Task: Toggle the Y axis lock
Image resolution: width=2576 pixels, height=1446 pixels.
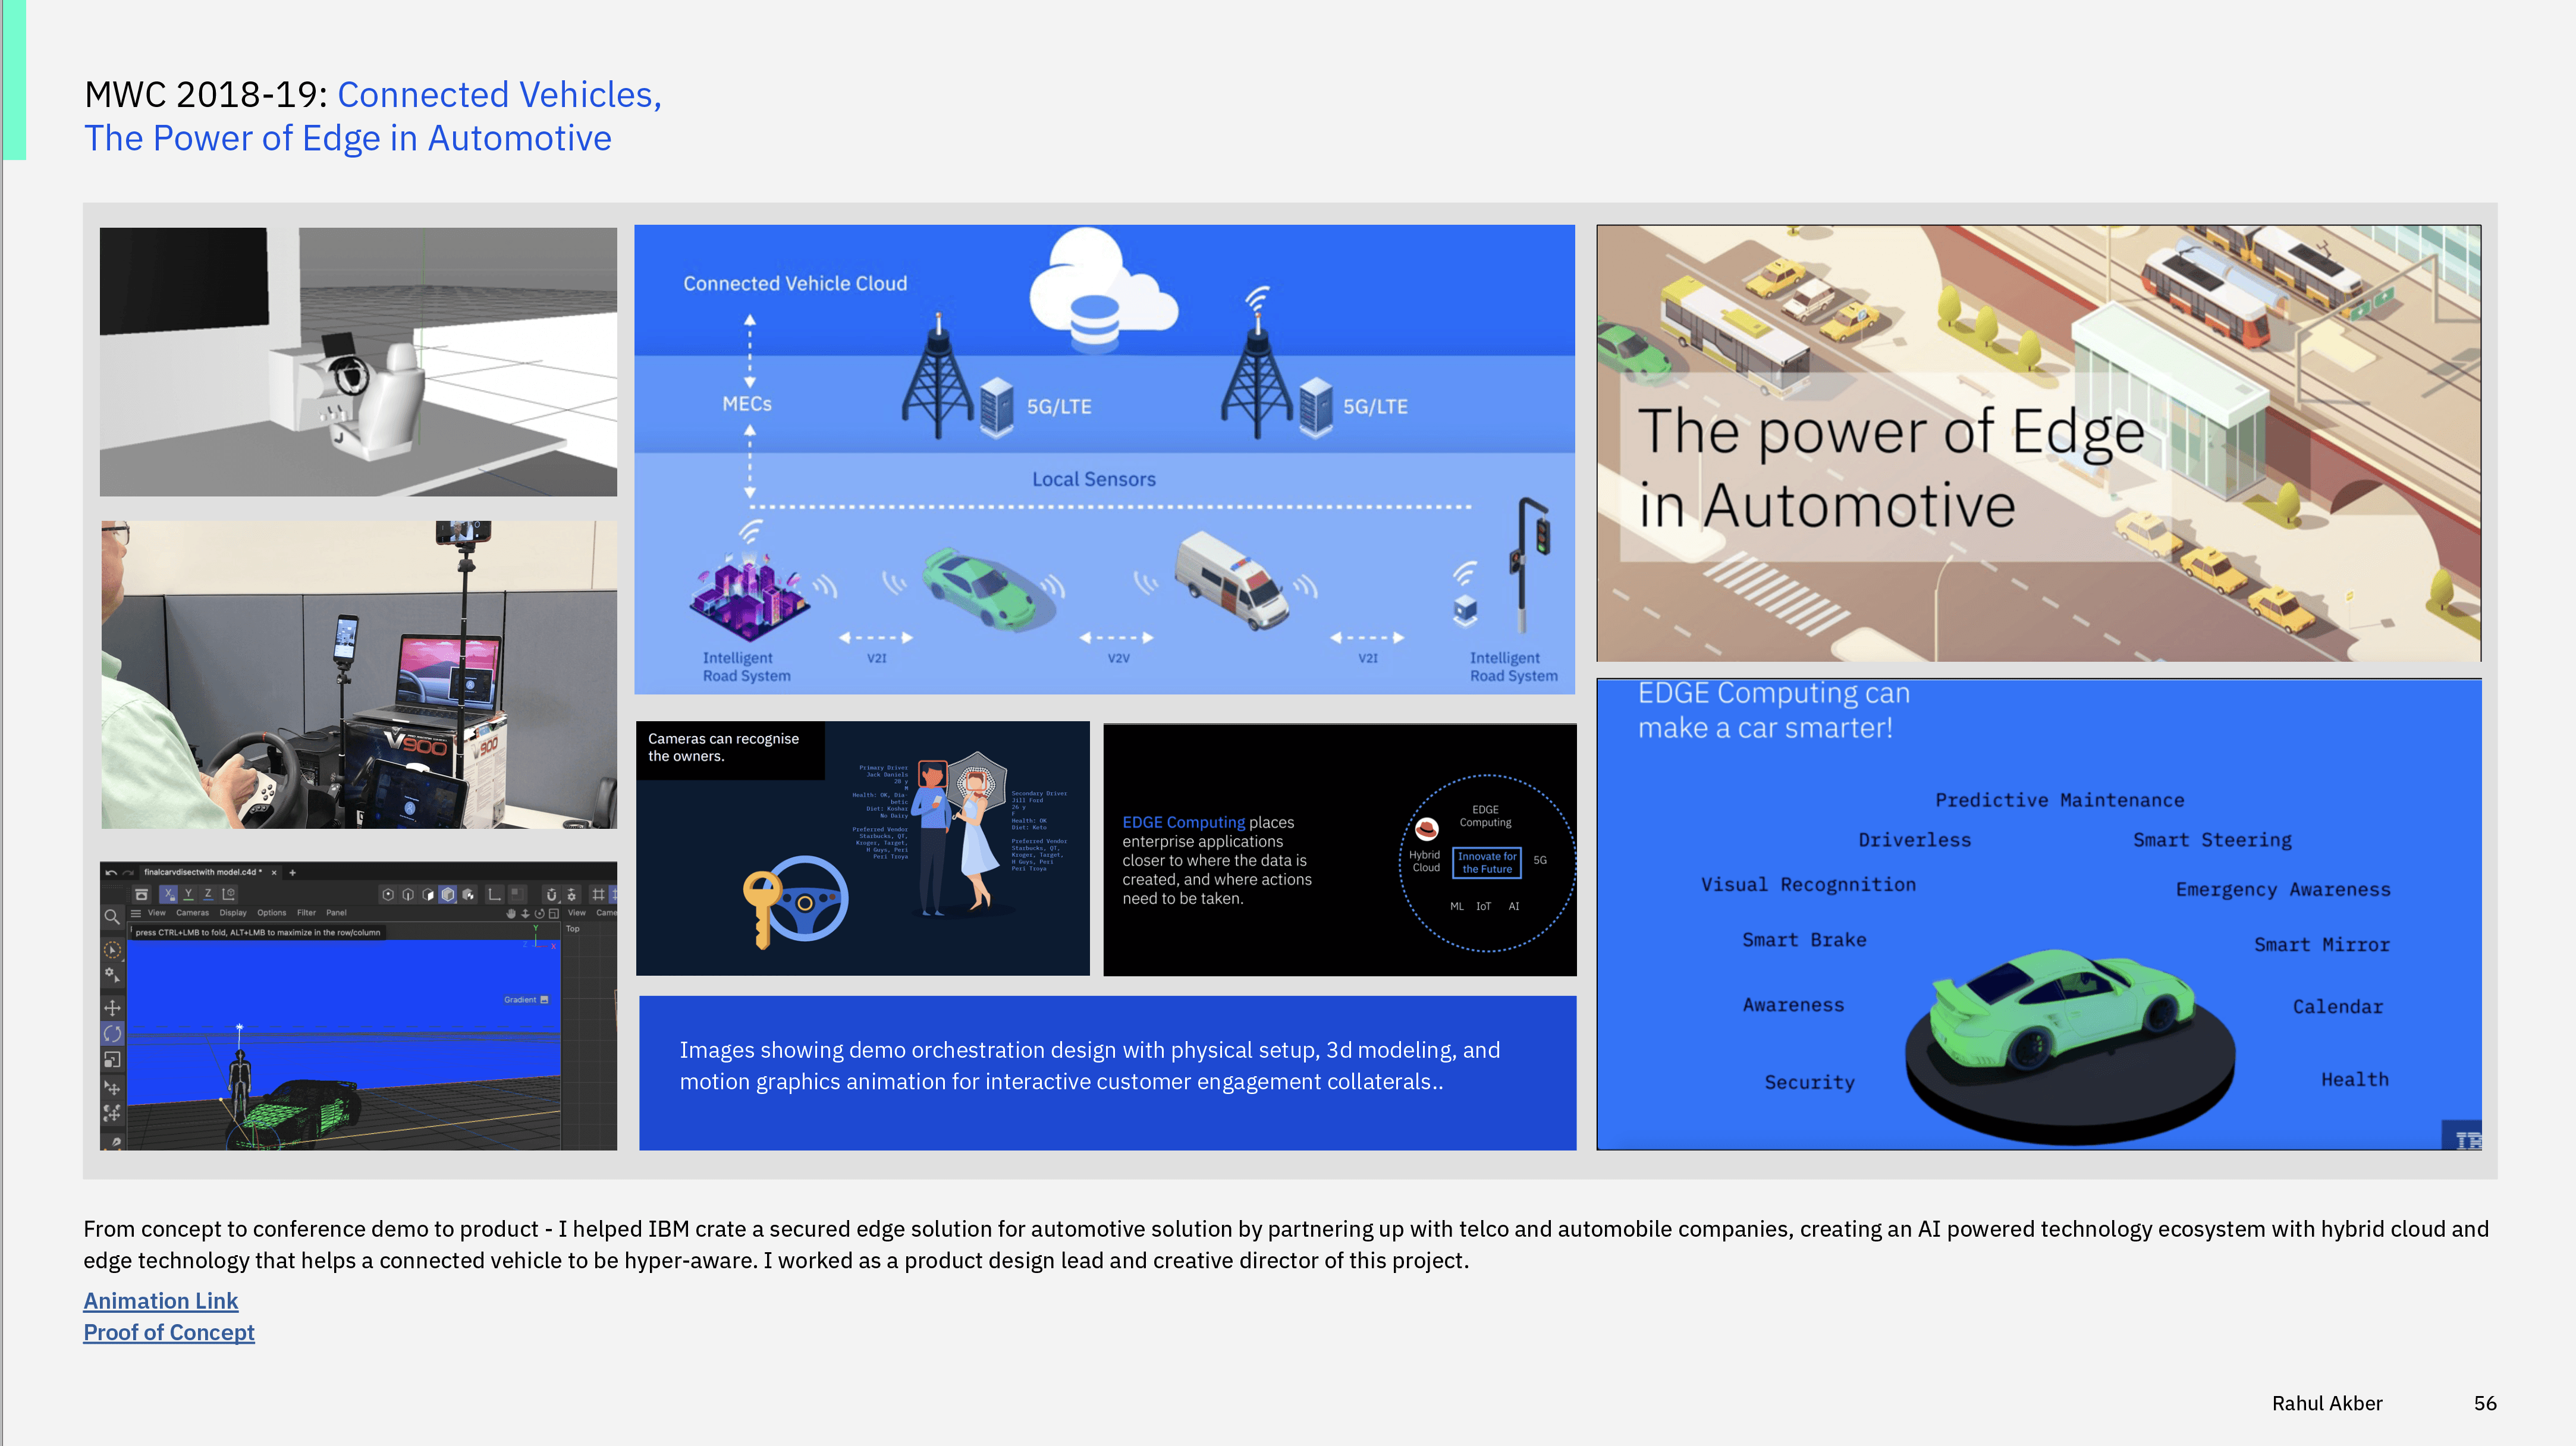Action: (x=188, y=894)
